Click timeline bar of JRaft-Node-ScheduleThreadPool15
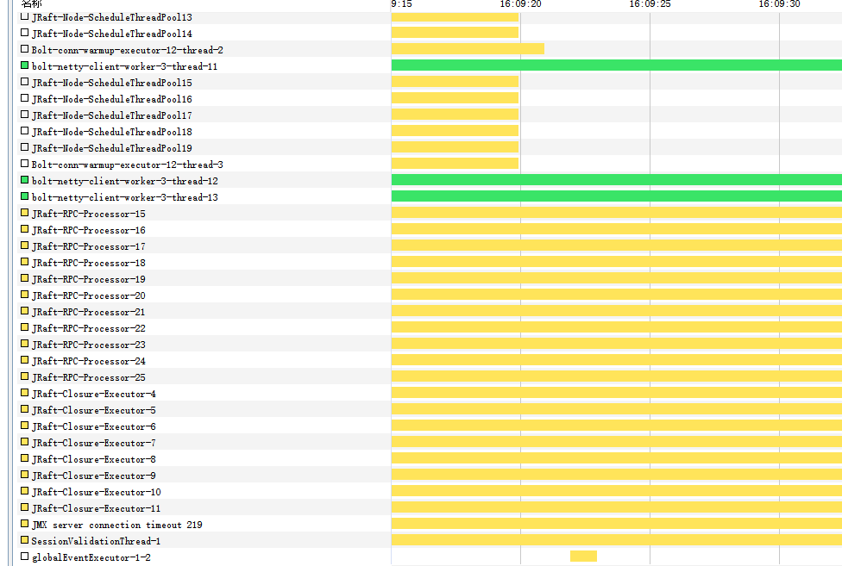Screen dimensions: 842x566 [x=455, y=82]
